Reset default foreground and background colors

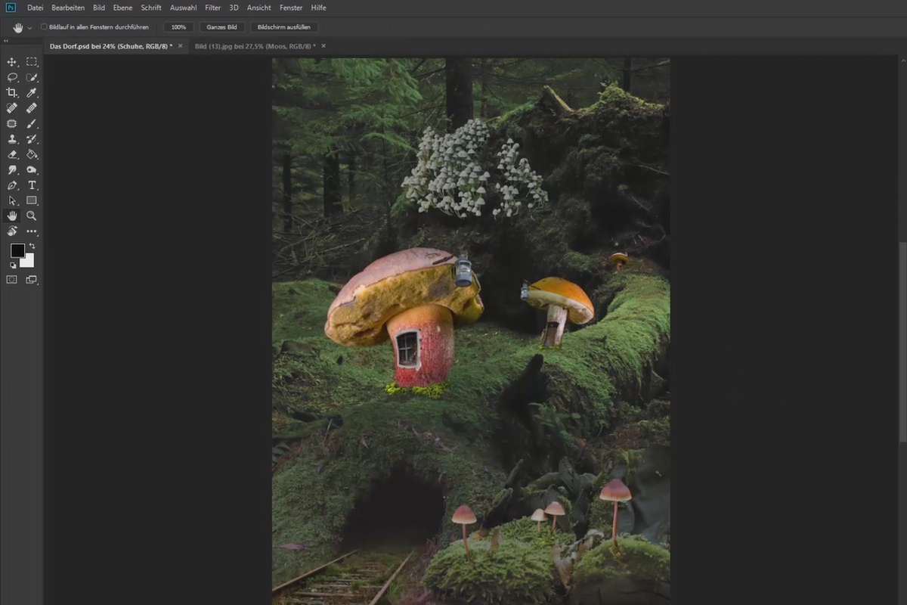coord(13,265)
